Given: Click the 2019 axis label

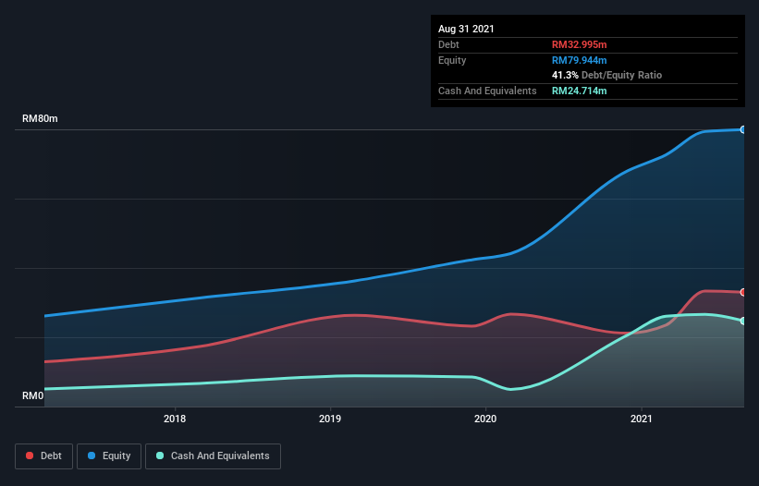Looking at the screenshot, I should [330, 419].
